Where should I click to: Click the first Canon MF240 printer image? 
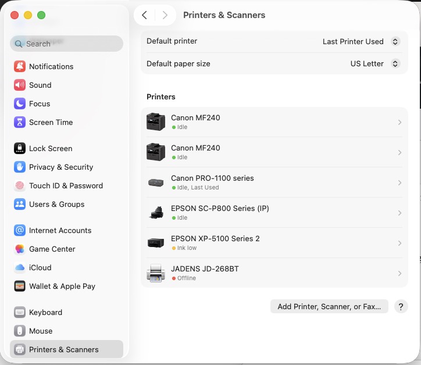click(x=156, y=122)
